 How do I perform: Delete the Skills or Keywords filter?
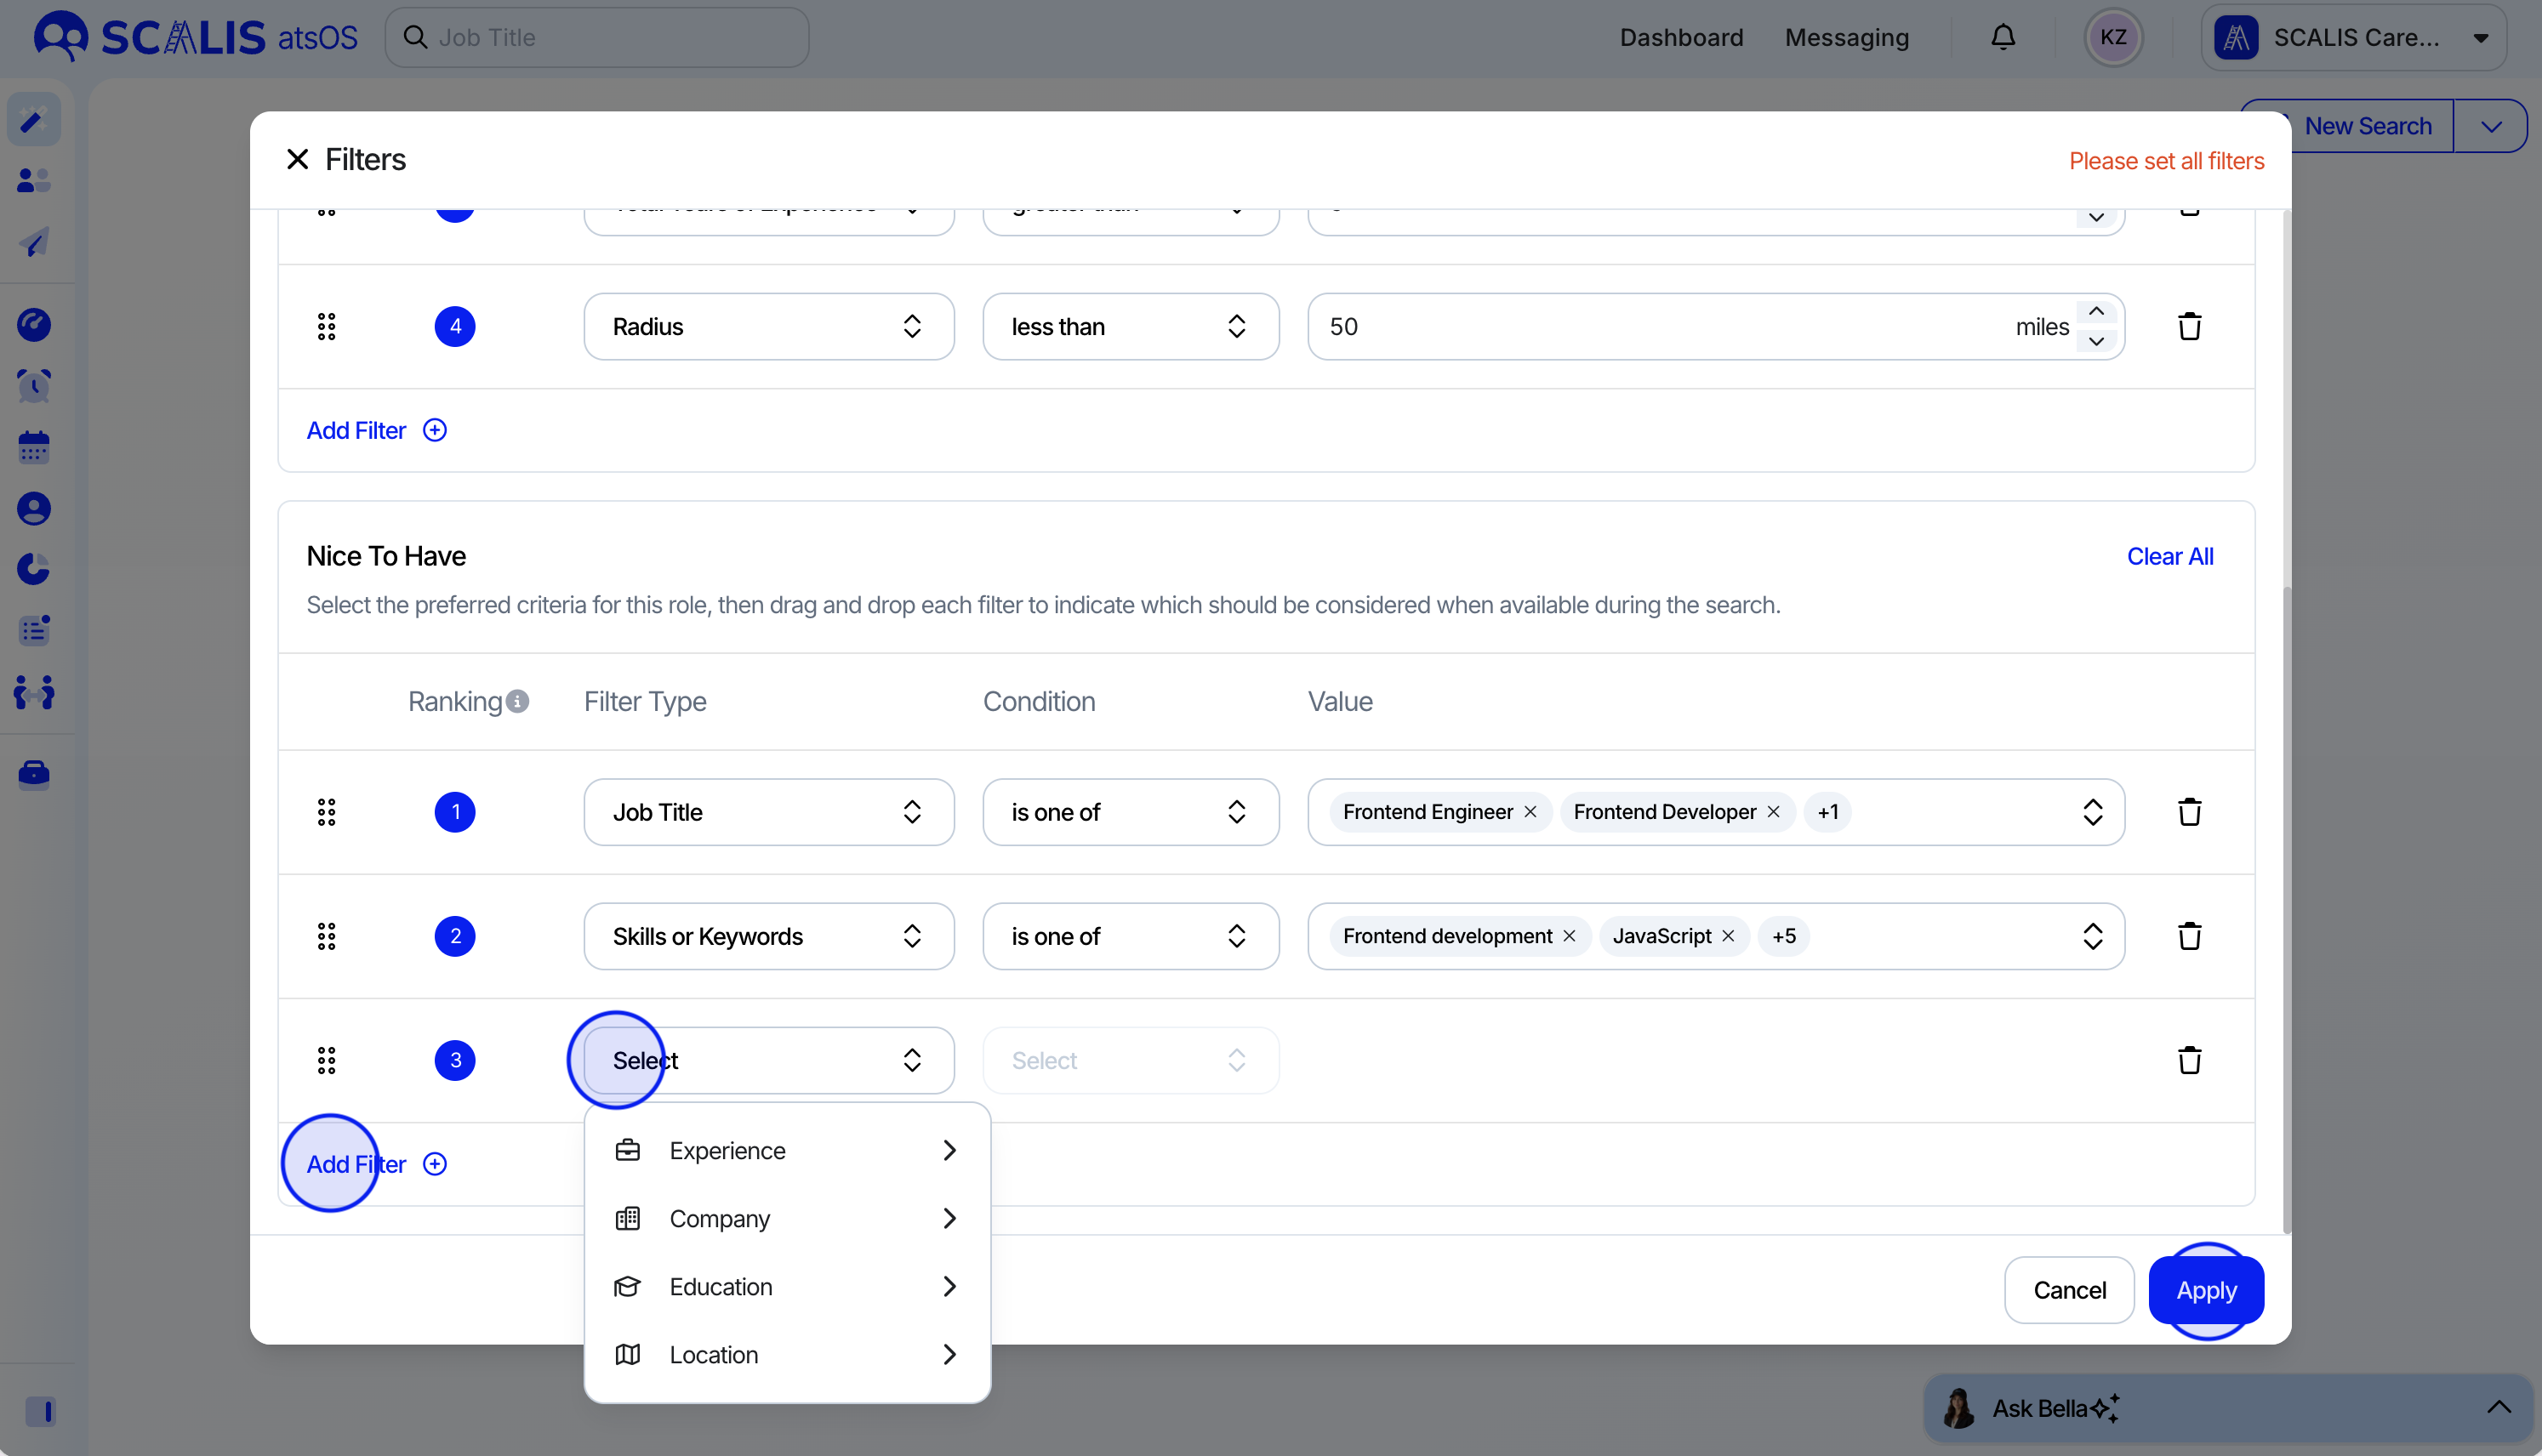(x=2189, y=936)
